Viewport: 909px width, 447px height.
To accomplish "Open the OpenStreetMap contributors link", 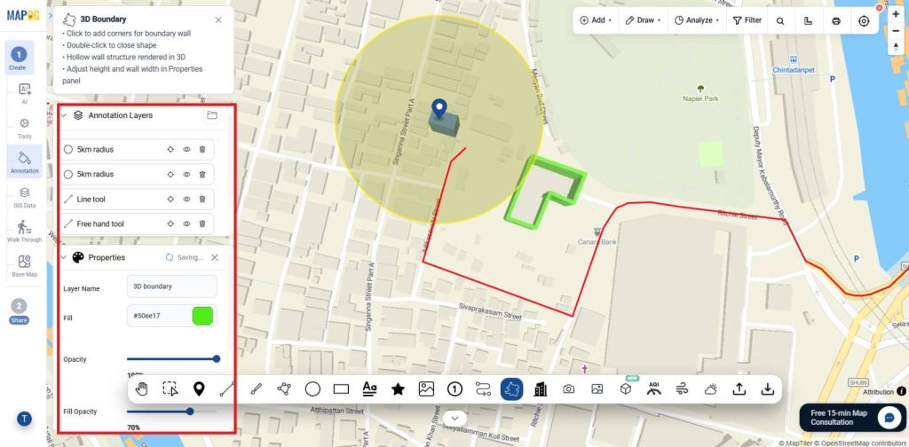I will [x=862, y=443].
